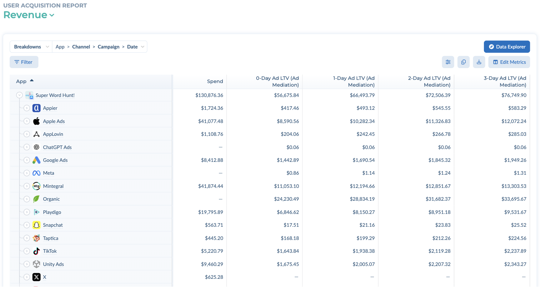Click the TikTok 2-Day value $2,119.28
The width and height of the screenshot is (540, 287).
(x=440, y=251)
